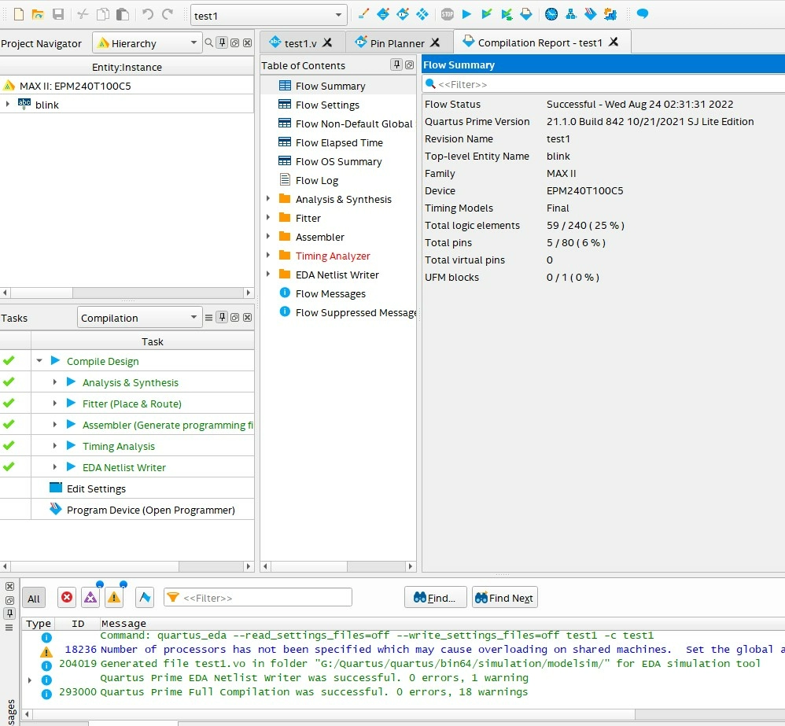Expand the EDA Netlist Writer report folder
This screenshot has height=726, width=785.
268,274
